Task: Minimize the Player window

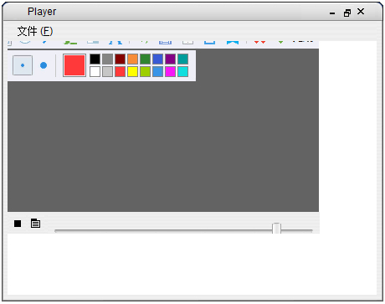Action: (332, 13)
